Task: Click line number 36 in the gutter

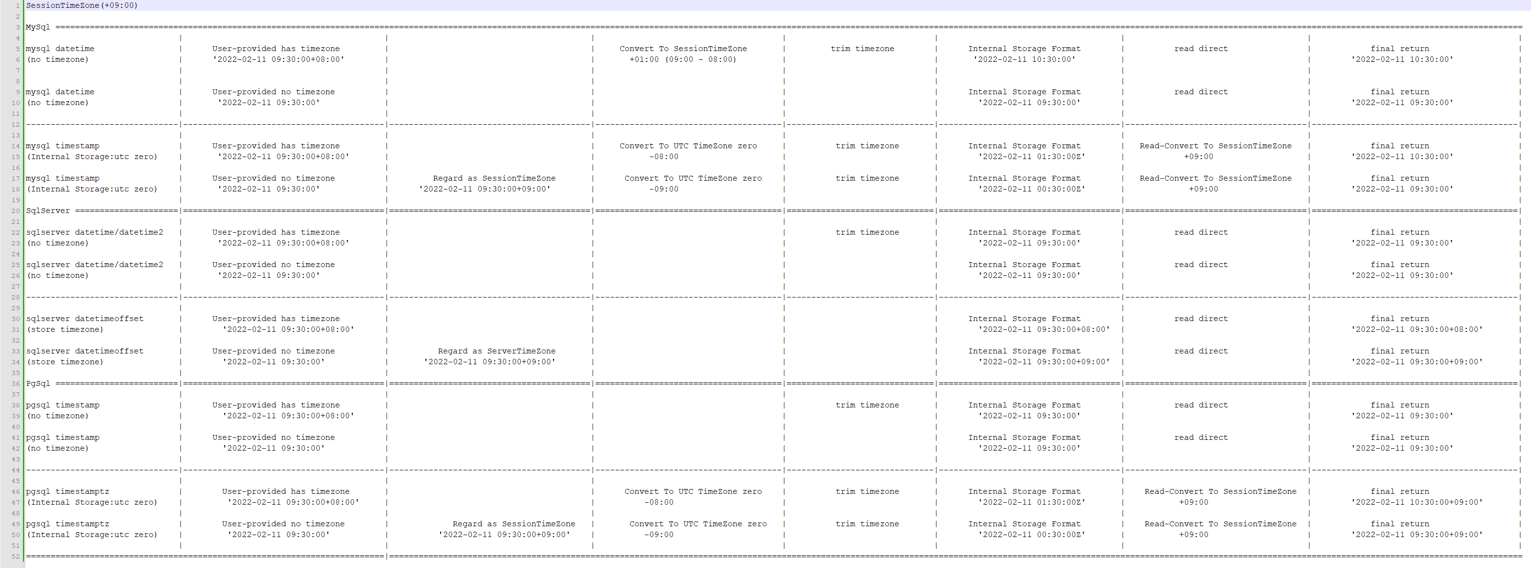Action: point(15,383)
